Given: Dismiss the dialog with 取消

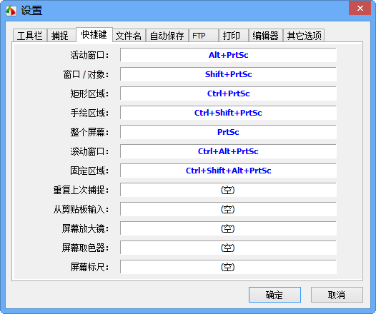Looking at the screenshot, I should tap(337, 295).
